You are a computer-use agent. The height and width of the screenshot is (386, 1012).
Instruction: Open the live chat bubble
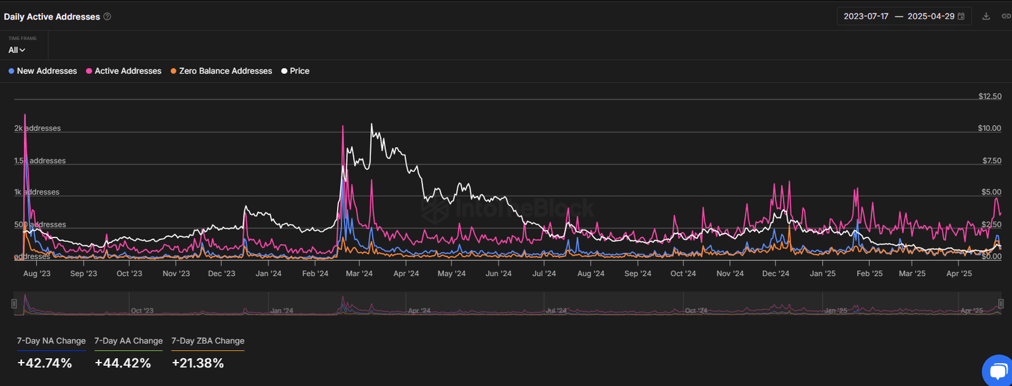997,371
